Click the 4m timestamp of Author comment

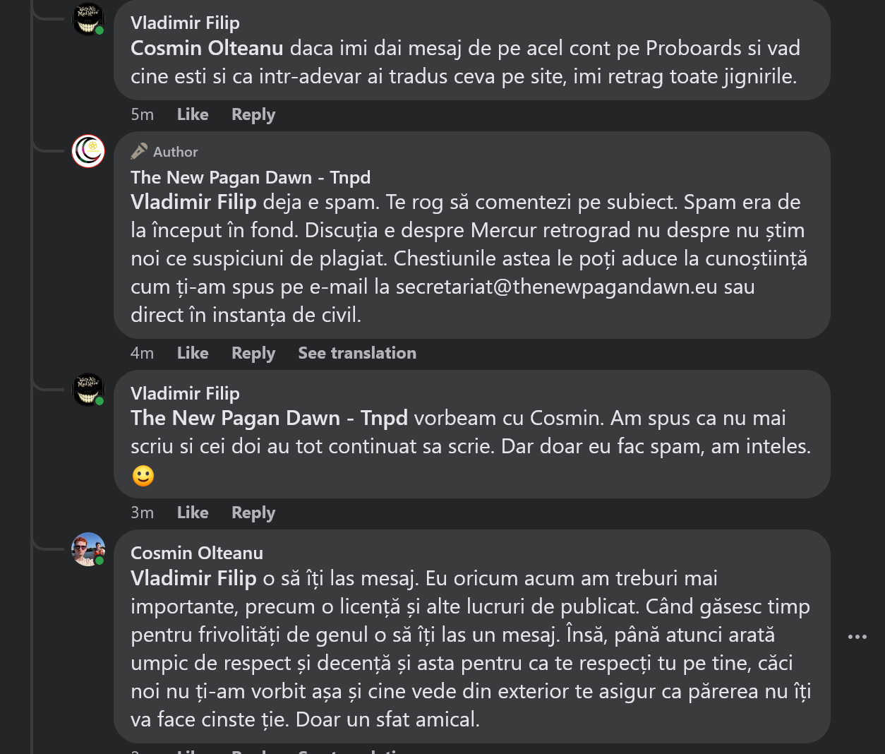(142, 353)
